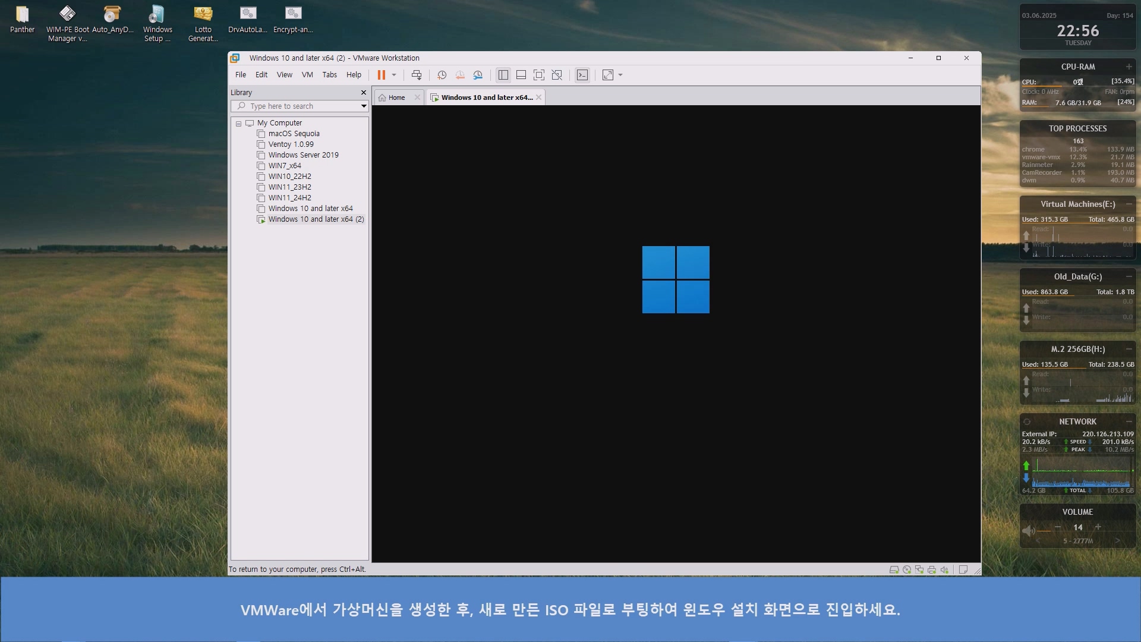Click the CD/DVD device status icon
The height and width of the screenshot is (642, 1141).
click(x=907, y=569)
